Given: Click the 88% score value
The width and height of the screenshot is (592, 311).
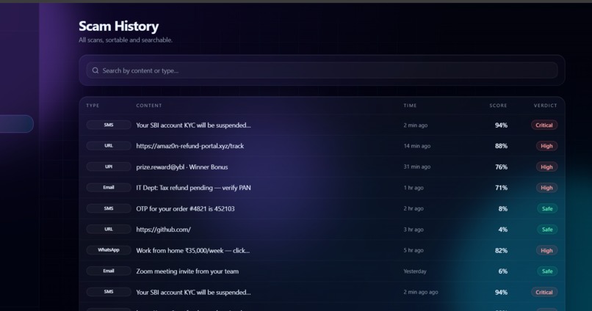Looking at the screenshot, I should pyautogui.click(x=501, y=146).
